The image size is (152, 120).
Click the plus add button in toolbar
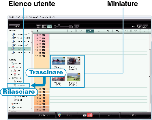[12, 26]
